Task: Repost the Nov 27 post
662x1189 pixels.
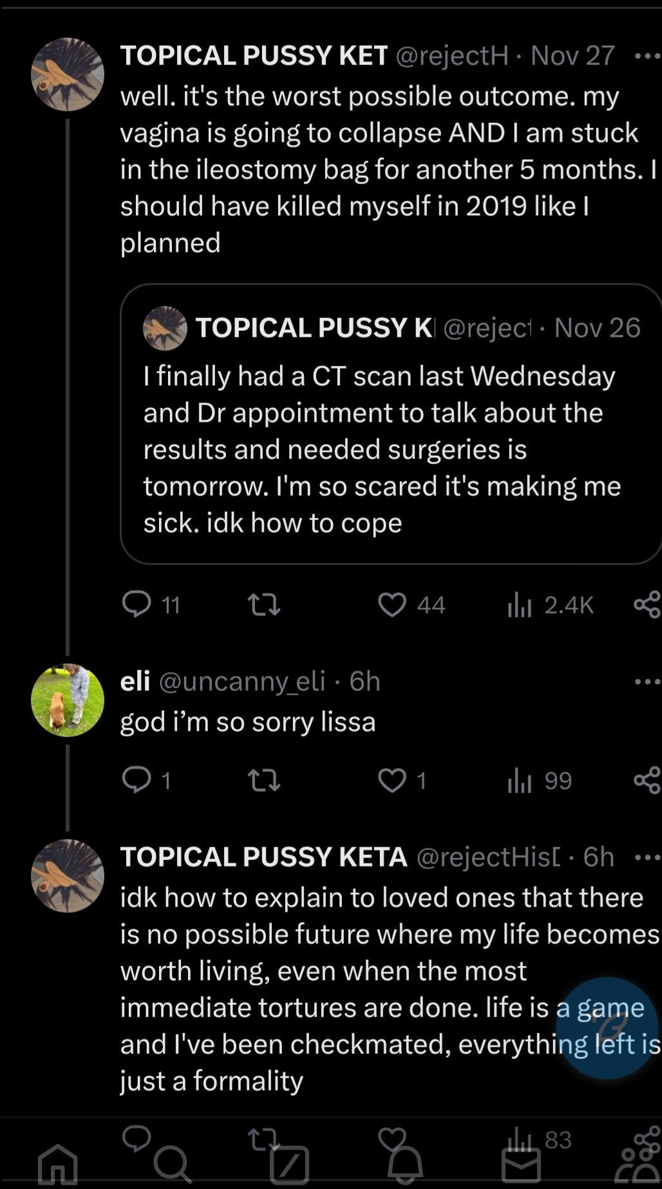Action: point(264,604)
